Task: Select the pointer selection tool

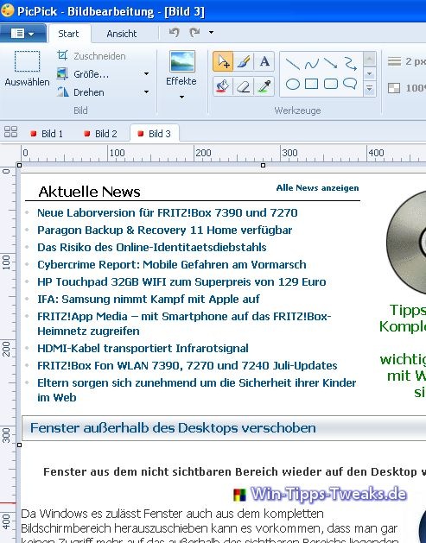Action: (x=223, y=61)
